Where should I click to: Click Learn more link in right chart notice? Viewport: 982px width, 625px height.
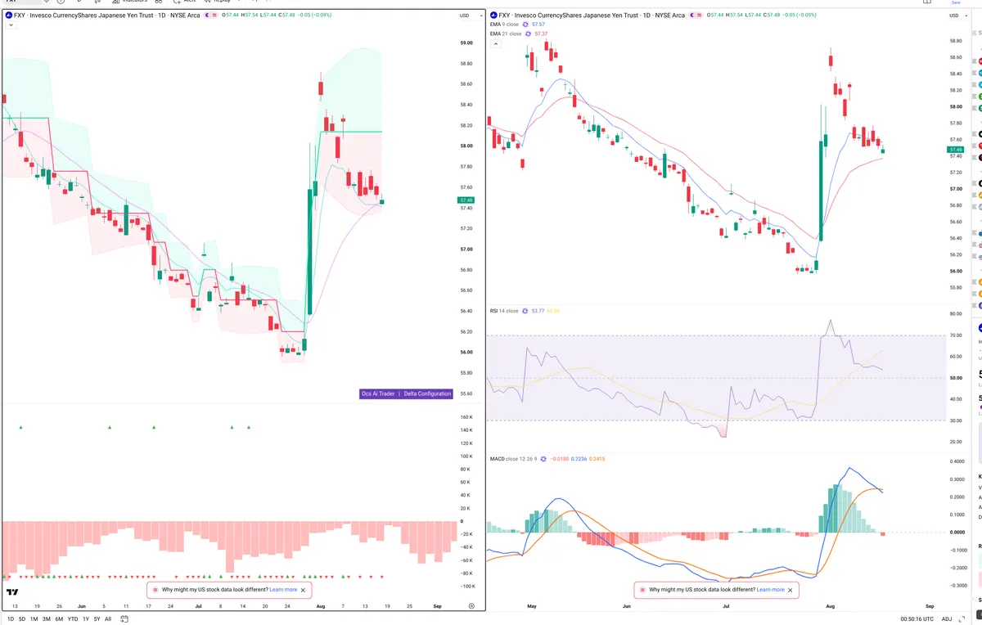[770, 589]
